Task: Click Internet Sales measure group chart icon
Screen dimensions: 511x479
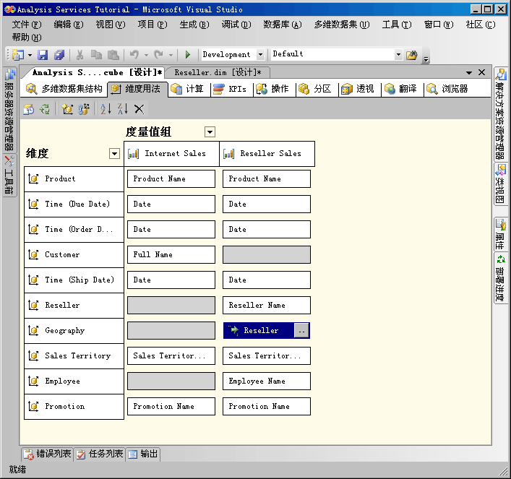Action: coord(133,153)
